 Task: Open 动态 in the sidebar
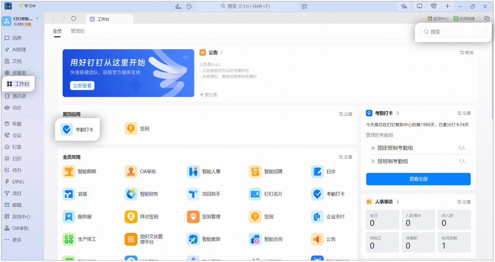point(13,107)
